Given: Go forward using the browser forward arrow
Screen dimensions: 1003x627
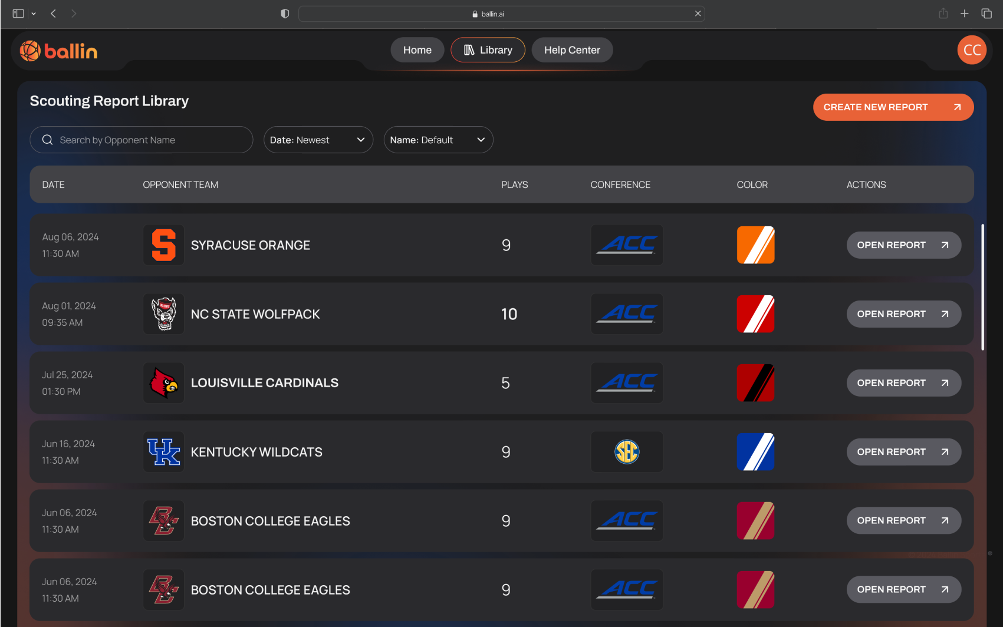Looking at the screenshot, I should pyautogui.click(x=74, y=14).
